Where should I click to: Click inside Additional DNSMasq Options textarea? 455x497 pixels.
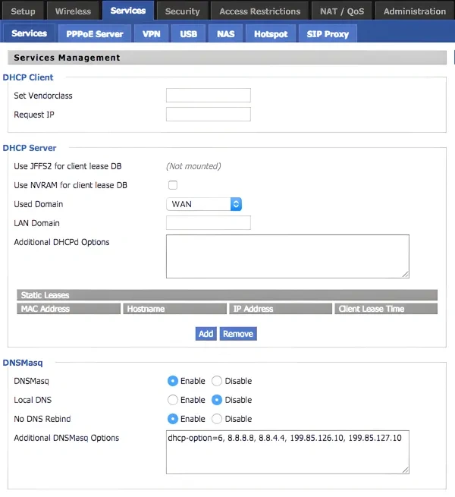[287, 452]
